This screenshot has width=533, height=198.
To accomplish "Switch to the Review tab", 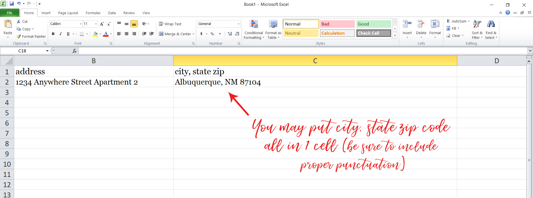I will tap(129, 13).
